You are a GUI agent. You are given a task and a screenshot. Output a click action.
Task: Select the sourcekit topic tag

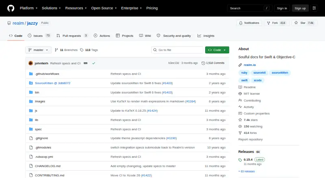[x=259, y=73]
